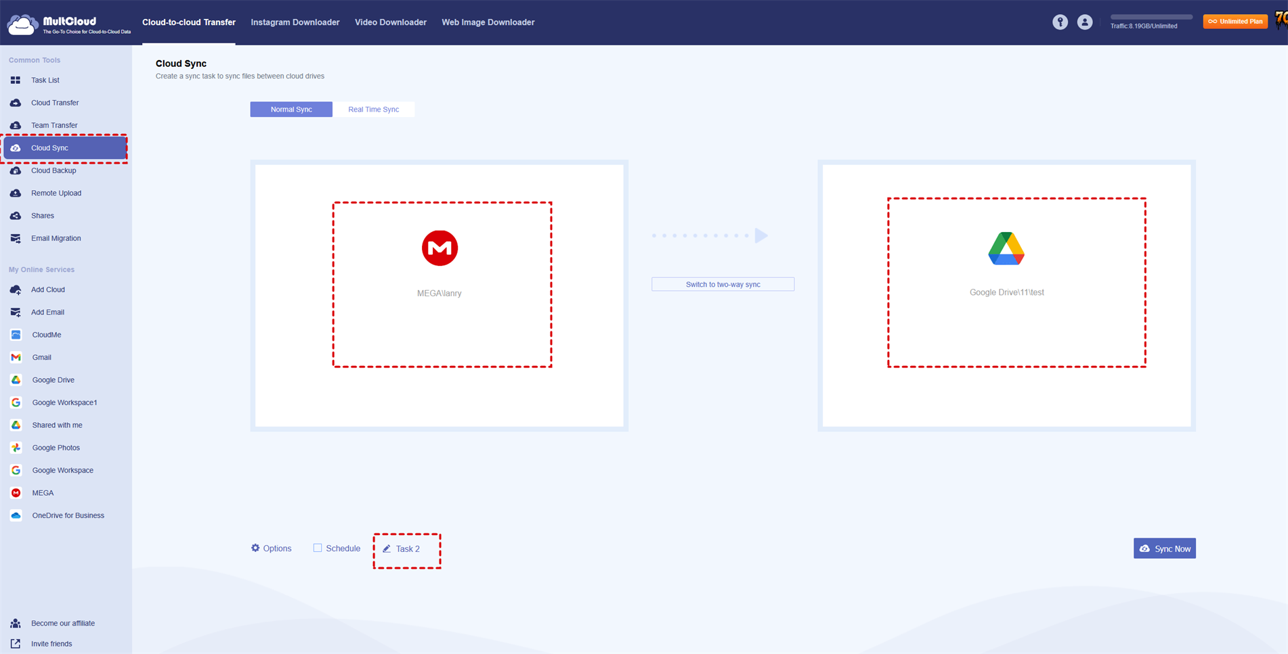Viewport: 1288px width, 654px height.
Task: Click the Task List grid icon
Action: [16, 80]
